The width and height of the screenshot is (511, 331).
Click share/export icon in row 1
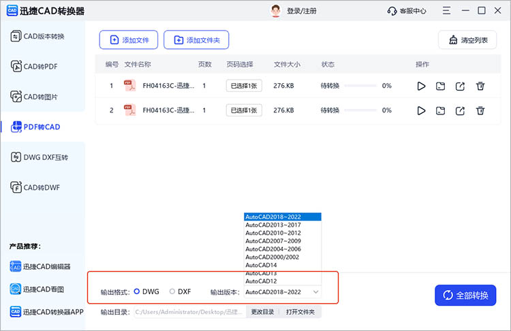pos(460,86)
